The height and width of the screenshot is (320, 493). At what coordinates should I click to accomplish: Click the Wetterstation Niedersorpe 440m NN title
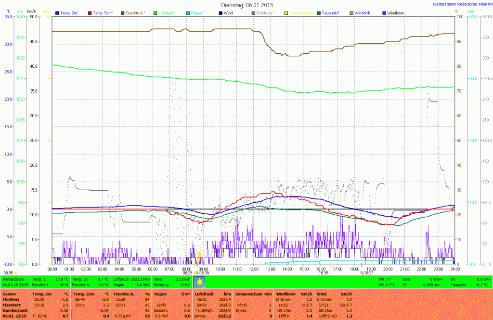point(459,4)
